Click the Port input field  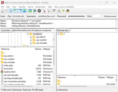coord(97,16)
